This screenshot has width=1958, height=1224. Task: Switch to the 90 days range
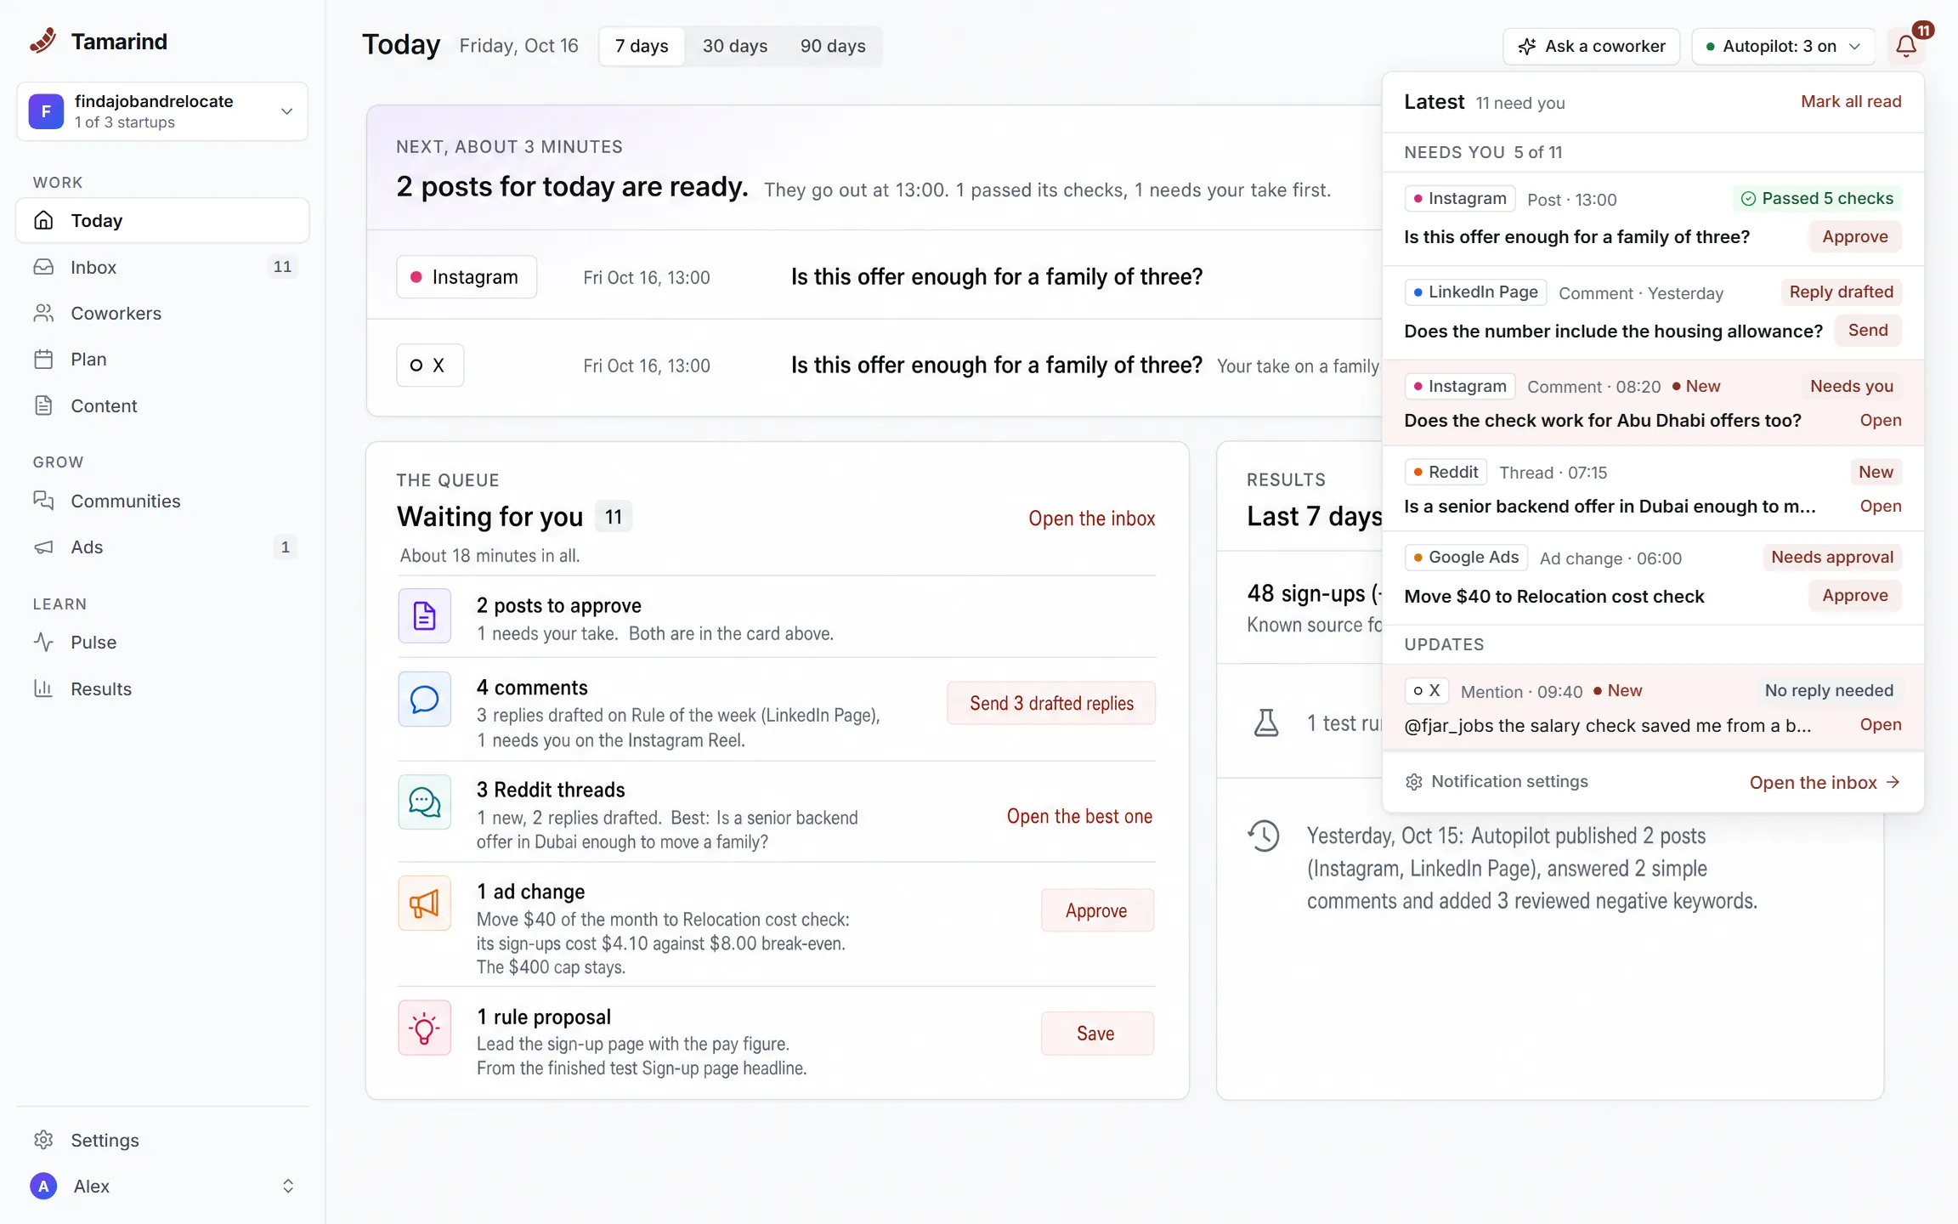[x=833, y=46]
